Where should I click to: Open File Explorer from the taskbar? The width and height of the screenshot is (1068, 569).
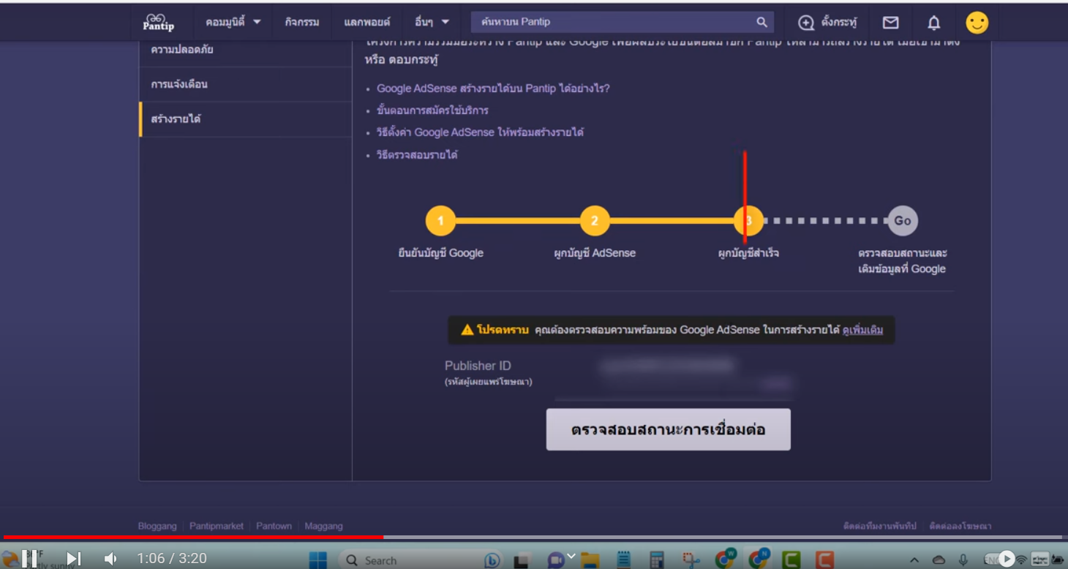590,560
